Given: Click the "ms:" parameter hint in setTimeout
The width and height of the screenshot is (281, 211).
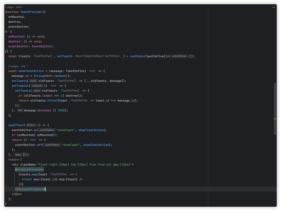Looking at the screenshot, I should [x=20, y=110].
